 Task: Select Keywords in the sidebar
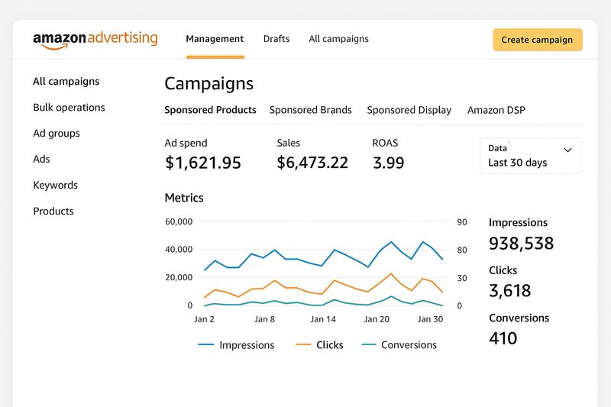[55, 185]
